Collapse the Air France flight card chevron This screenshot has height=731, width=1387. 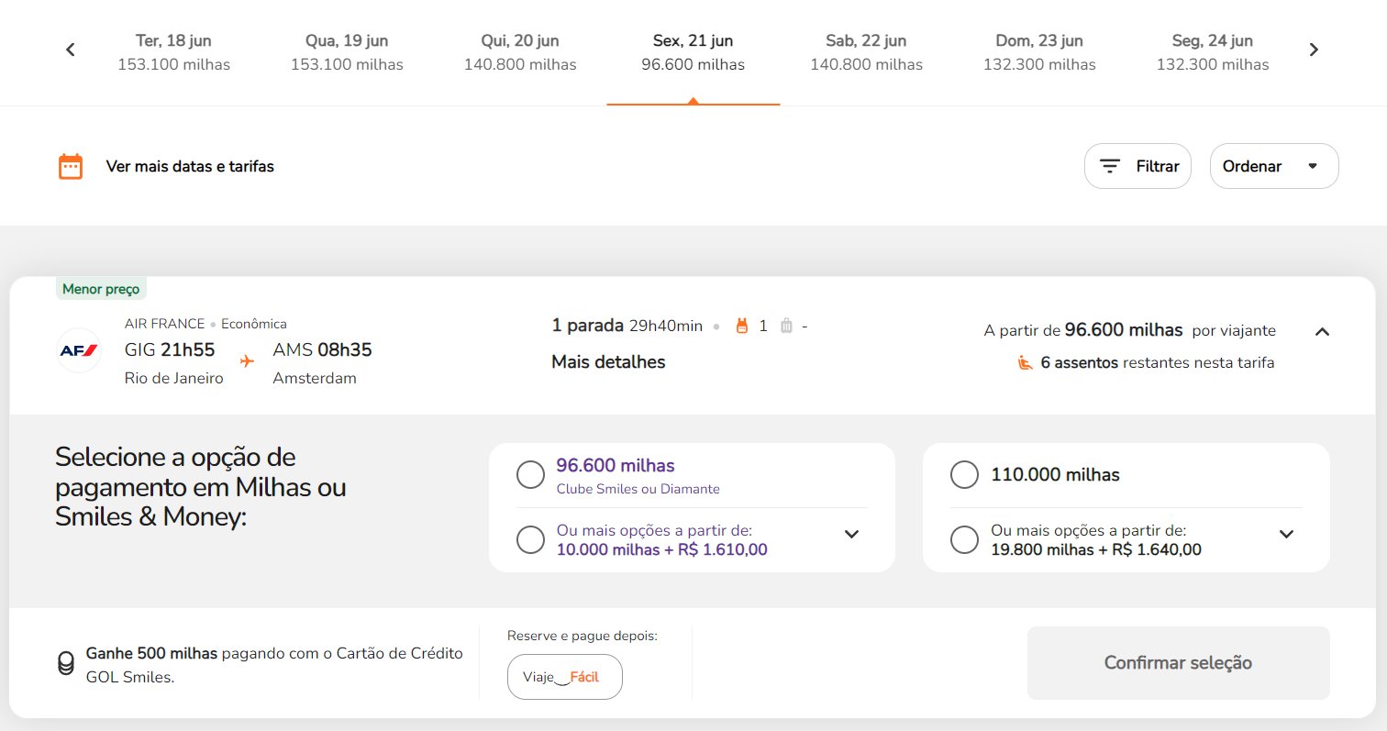point(1322,331)
